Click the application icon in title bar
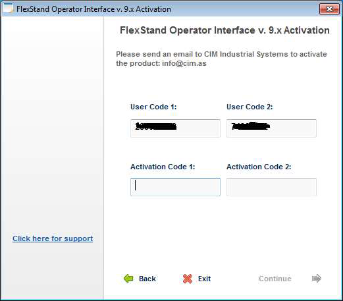Screen dimensions: 343x301 [8, 9]
